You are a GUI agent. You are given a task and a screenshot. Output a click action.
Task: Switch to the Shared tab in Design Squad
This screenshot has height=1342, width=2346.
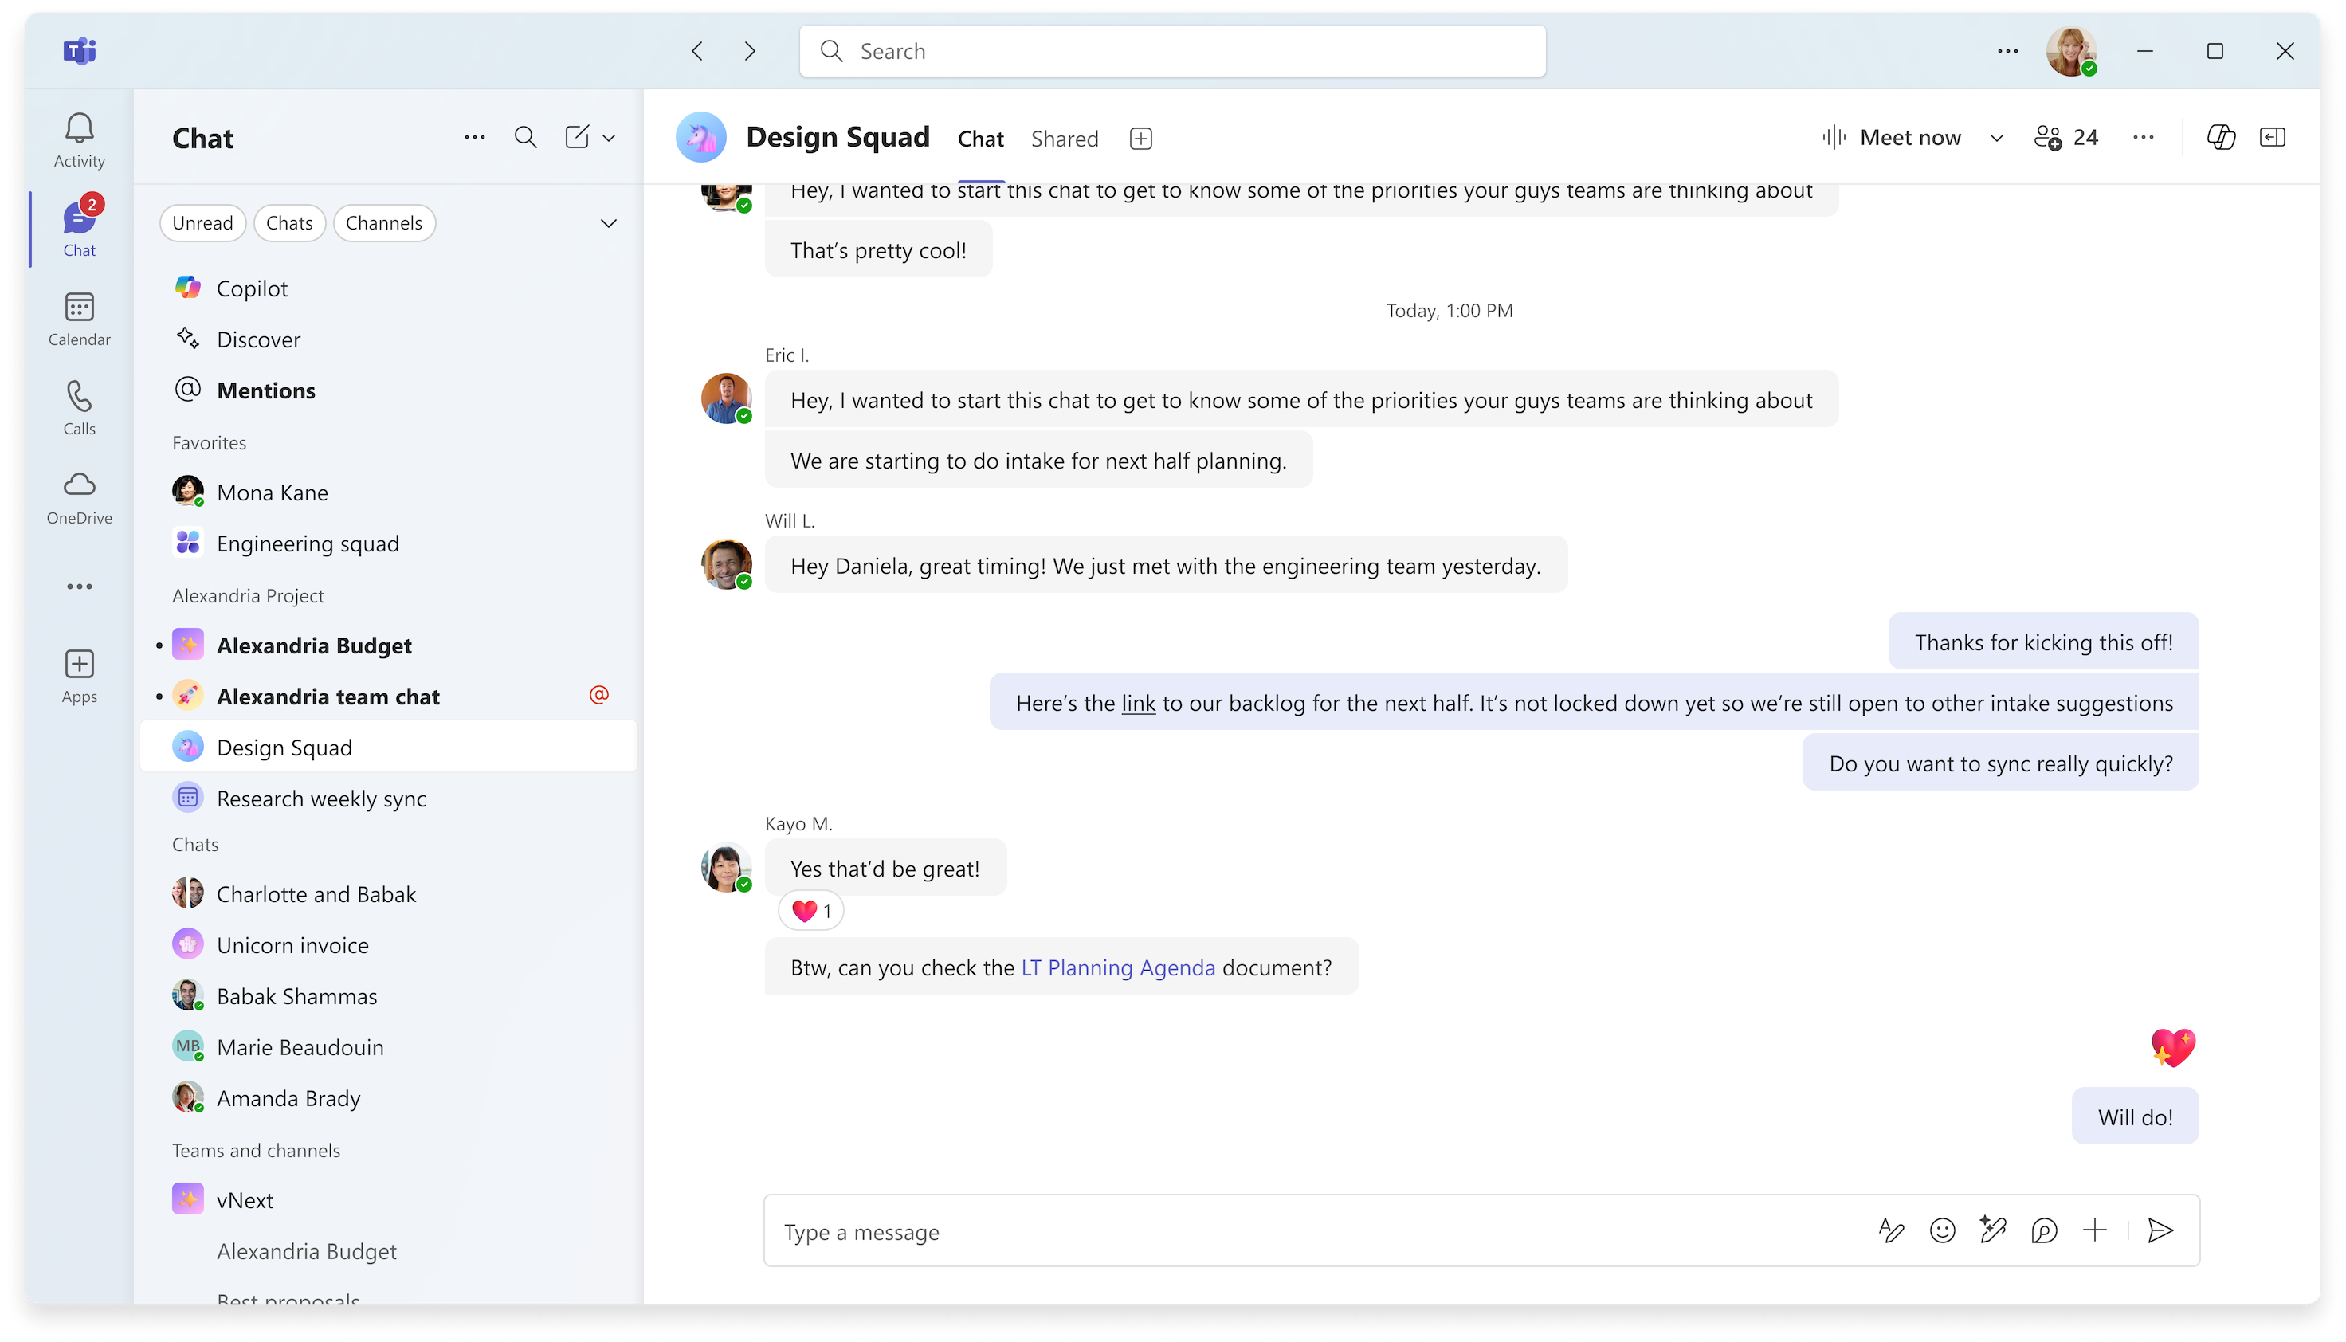coord(1065,137)
